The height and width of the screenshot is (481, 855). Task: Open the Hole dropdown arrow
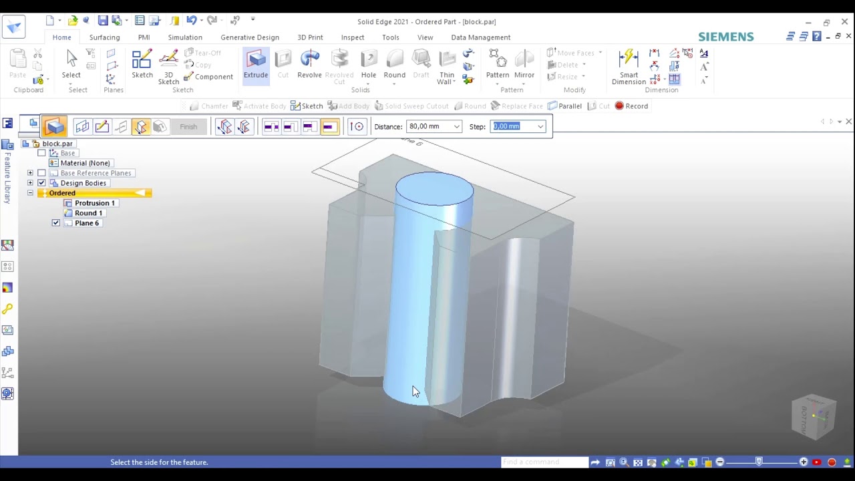tap(369, 84)
